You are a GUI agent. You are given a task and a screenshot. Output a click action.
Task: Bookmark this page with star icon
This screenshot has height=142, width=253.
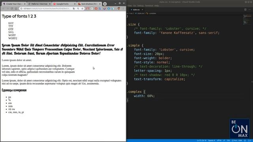(82, 9)
